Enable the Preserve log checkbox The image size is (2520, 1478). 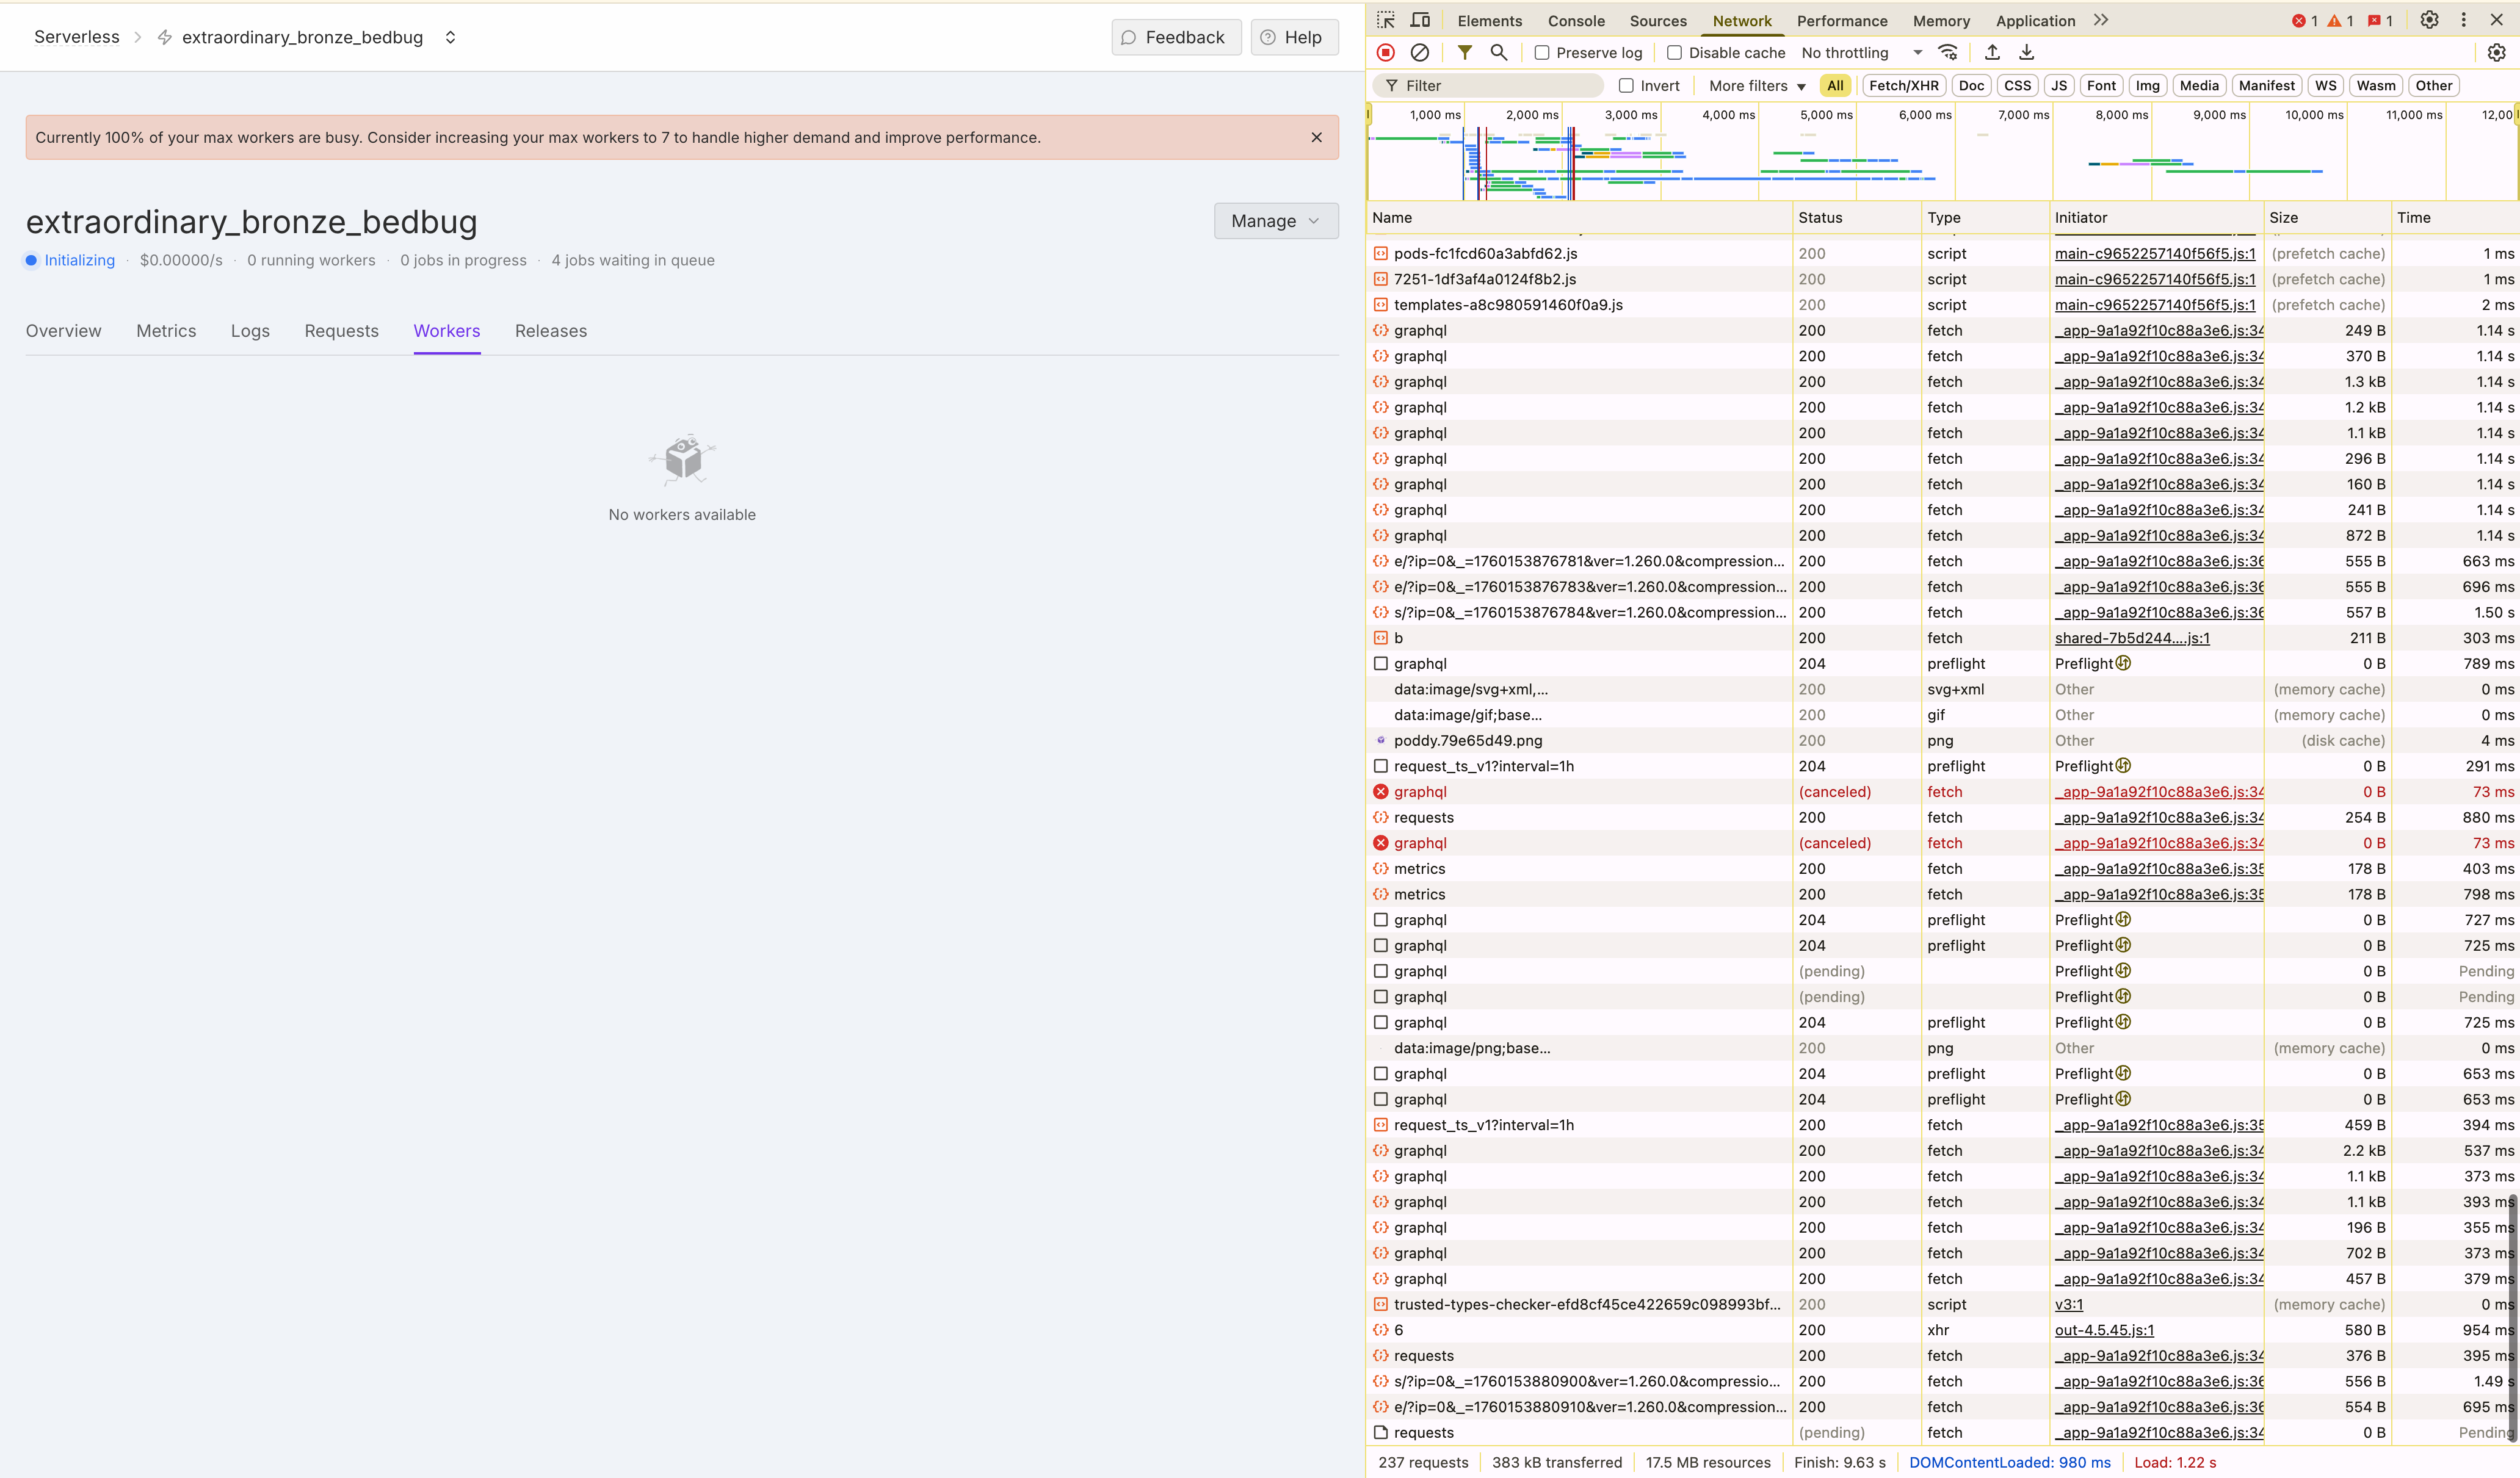tap(1542, 53)
